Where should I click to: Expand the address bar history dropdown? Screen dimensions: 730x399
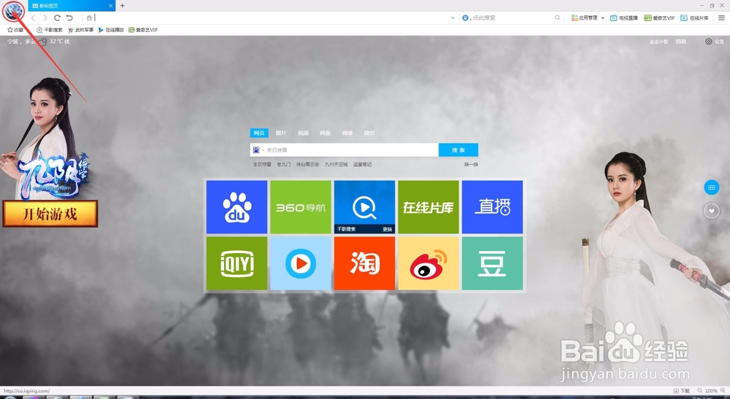tap(453, 18)
